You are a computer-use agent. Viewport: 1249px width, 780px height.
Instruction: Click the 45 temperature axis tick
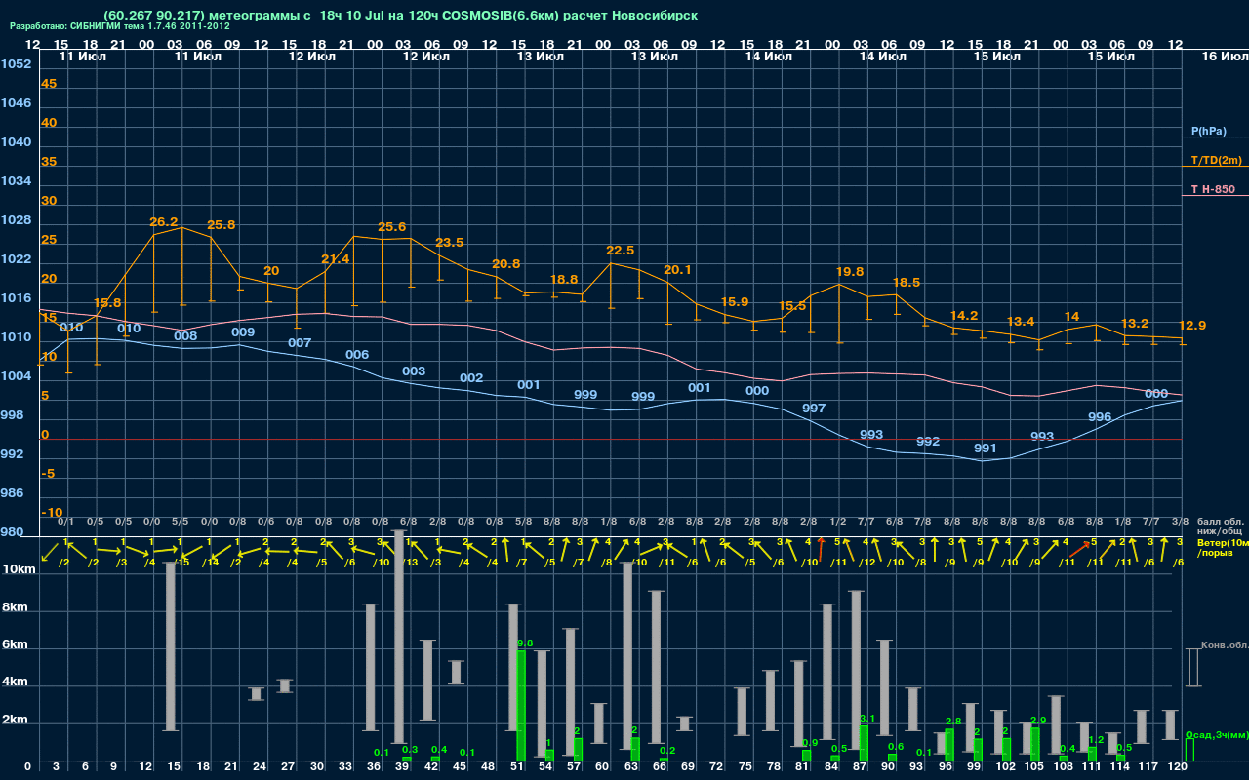point(49,83)
